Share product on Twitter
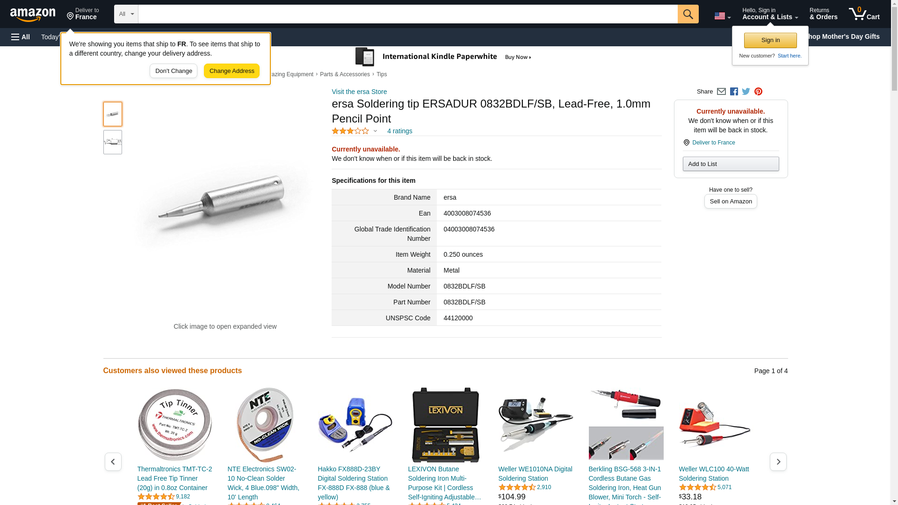 (746, 92)
